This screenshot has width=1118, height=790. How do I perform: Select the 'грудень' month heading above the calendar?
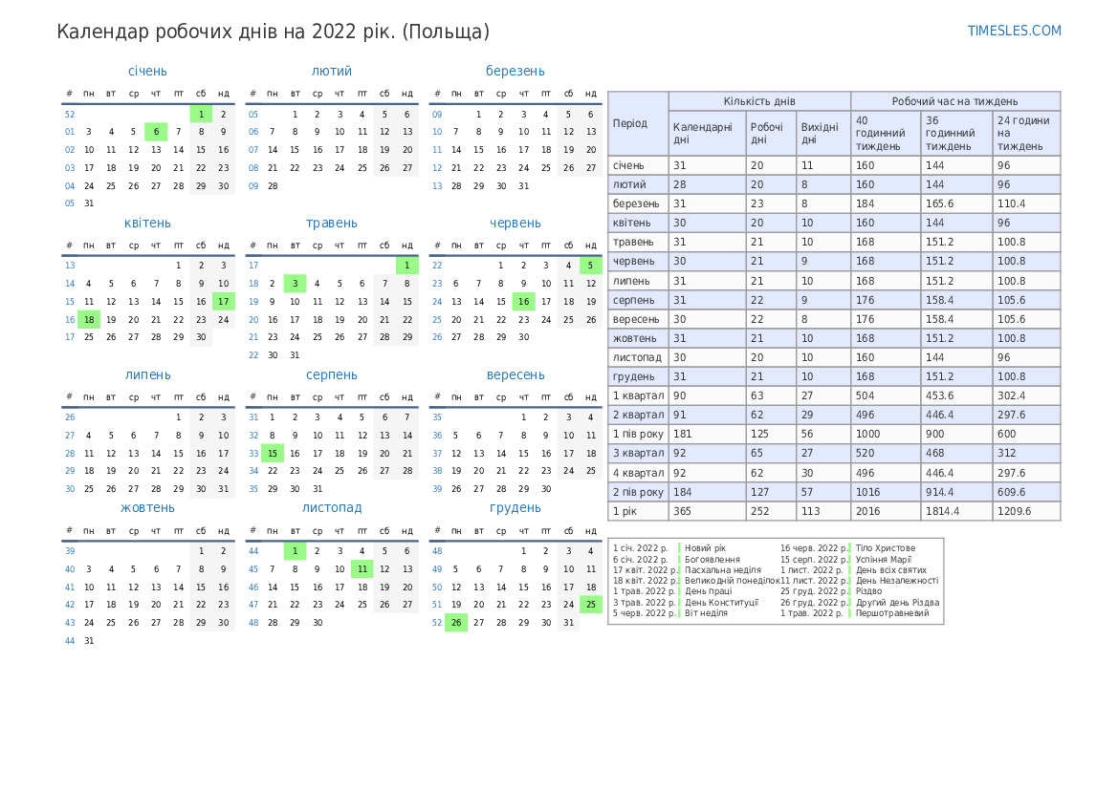coord(515,508)
